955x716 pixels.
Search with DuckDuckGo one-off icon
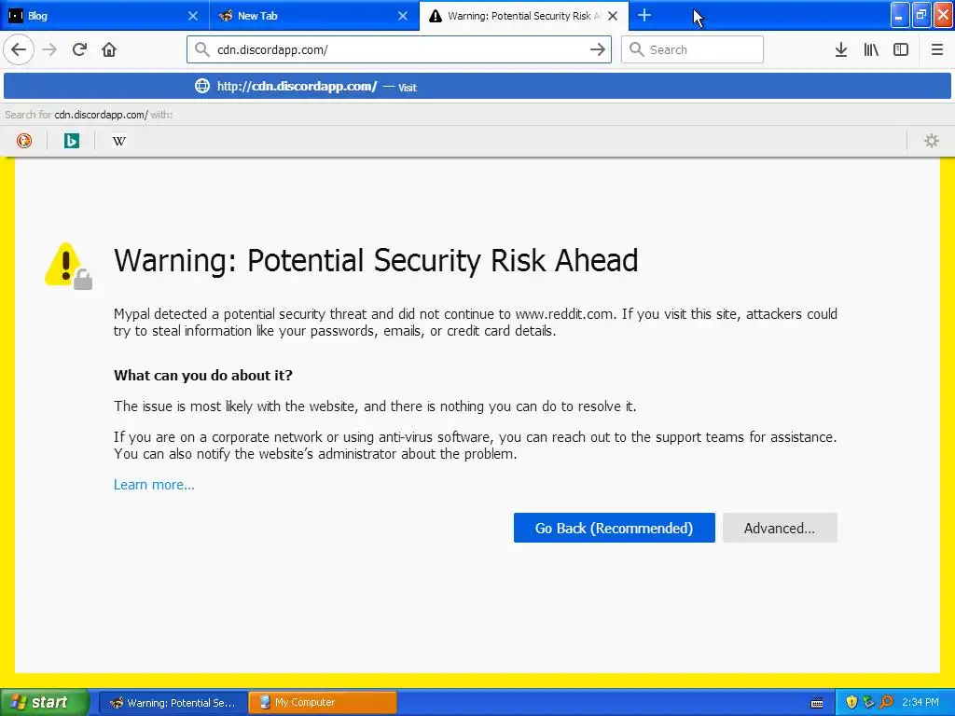tap(23, 141)
